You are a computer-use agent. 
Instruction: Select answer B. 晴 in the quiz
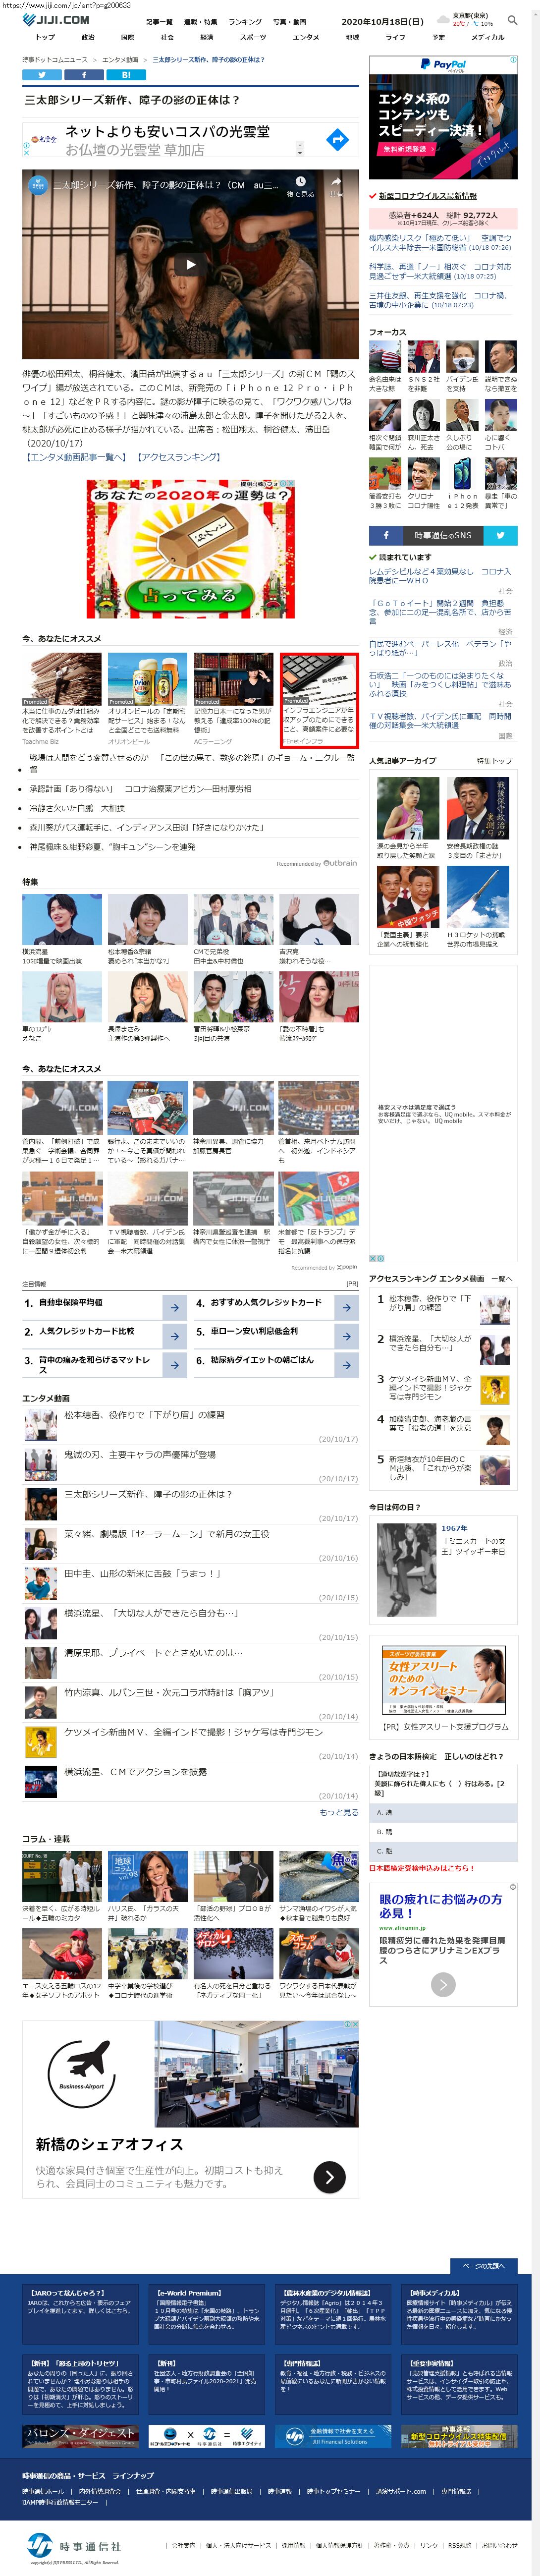(x=443, y=1831)
